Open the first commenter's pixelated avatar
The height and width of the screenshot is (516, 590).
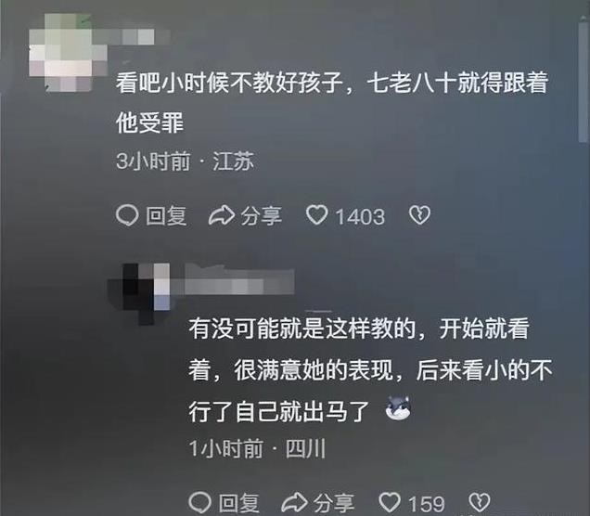point(68,53)
